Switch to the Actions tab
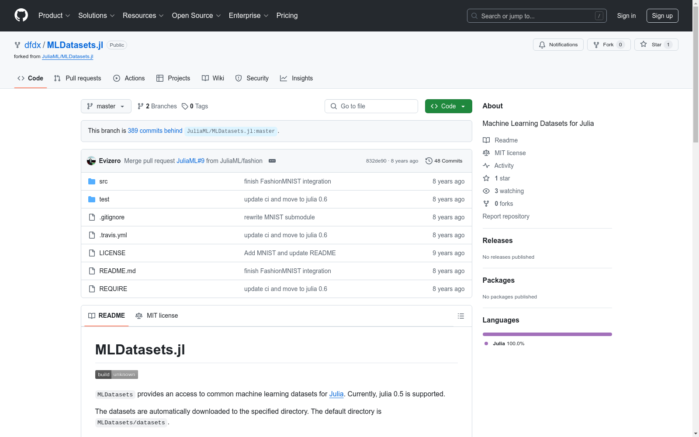Screen dimensions: 699x437 pyautogui.click(x=129, y=78)
